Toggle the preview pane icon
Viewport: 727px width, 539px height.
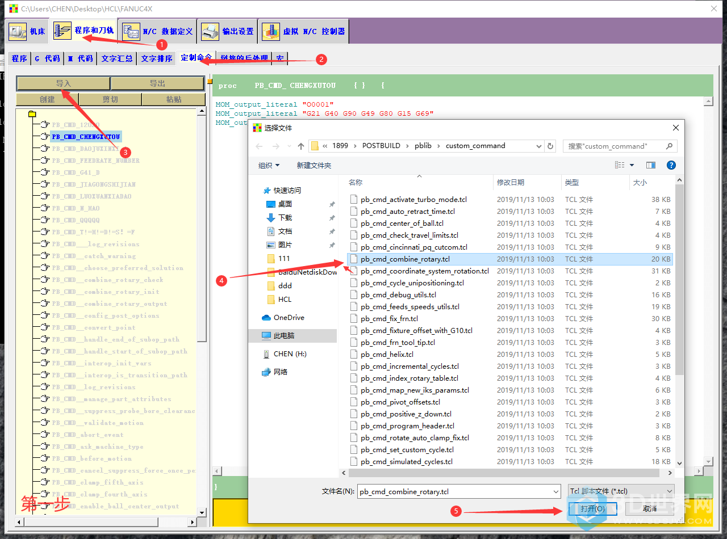click(651, 165)
